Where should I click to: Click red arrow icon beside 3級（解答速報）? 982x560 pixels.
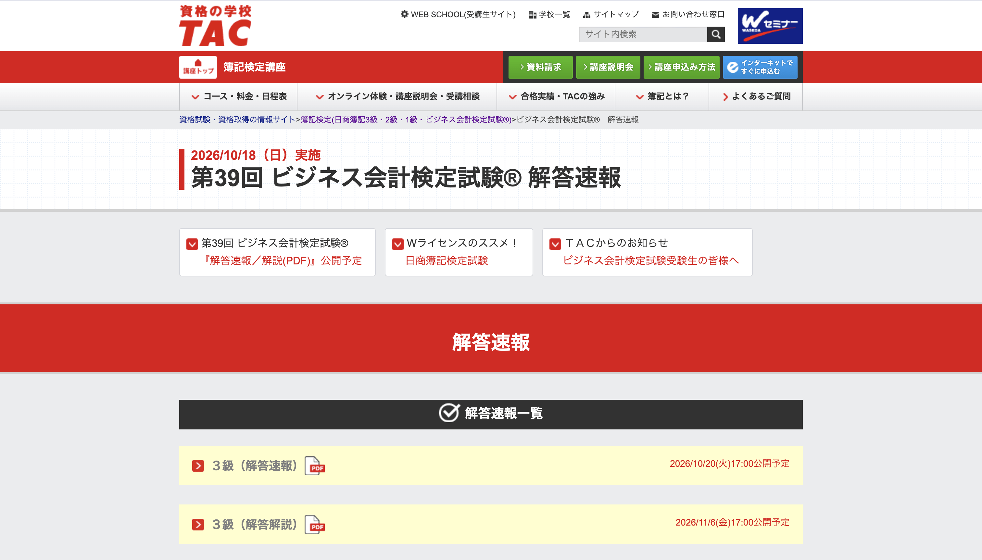[x=198, y=466]
